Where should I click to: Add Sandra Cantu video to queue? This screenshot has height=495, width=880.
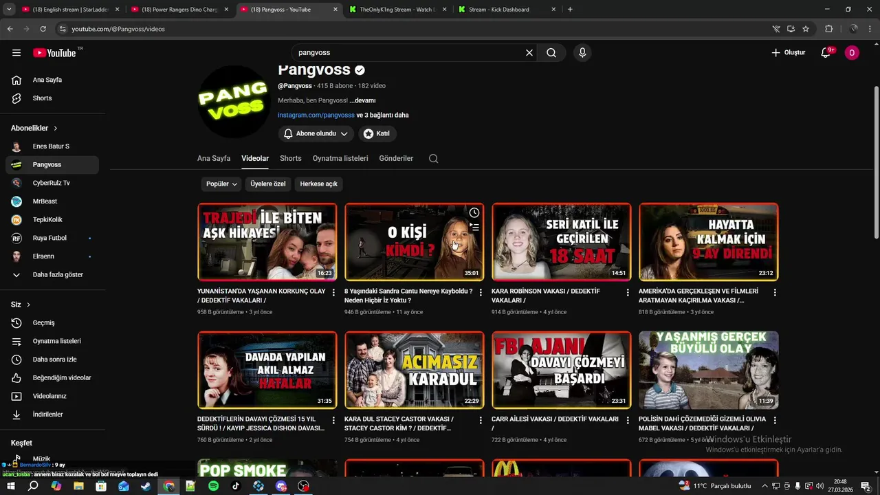(x=474, y=228)
